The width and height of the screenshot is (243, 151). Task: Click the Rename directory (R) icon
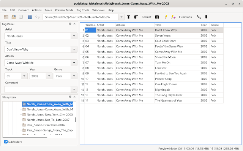click(157, 17)
